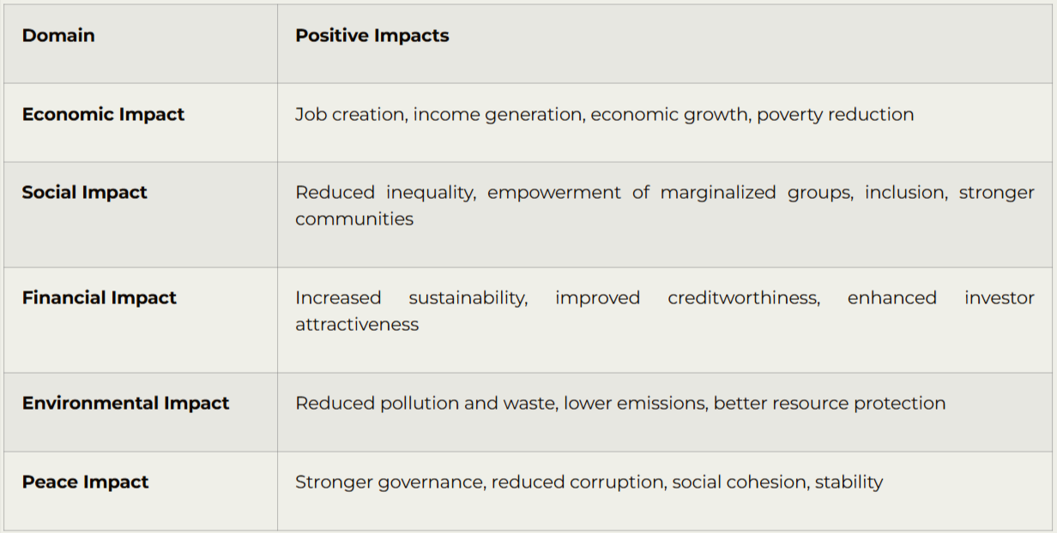Select the Financial Impact row label

(x=99, y=297)
